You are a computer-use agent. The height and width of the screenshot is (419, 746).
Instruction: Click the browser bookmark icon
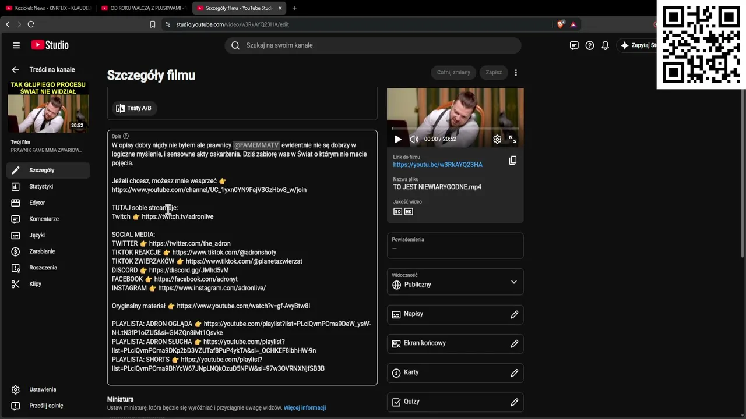click(x=153, y=24)
